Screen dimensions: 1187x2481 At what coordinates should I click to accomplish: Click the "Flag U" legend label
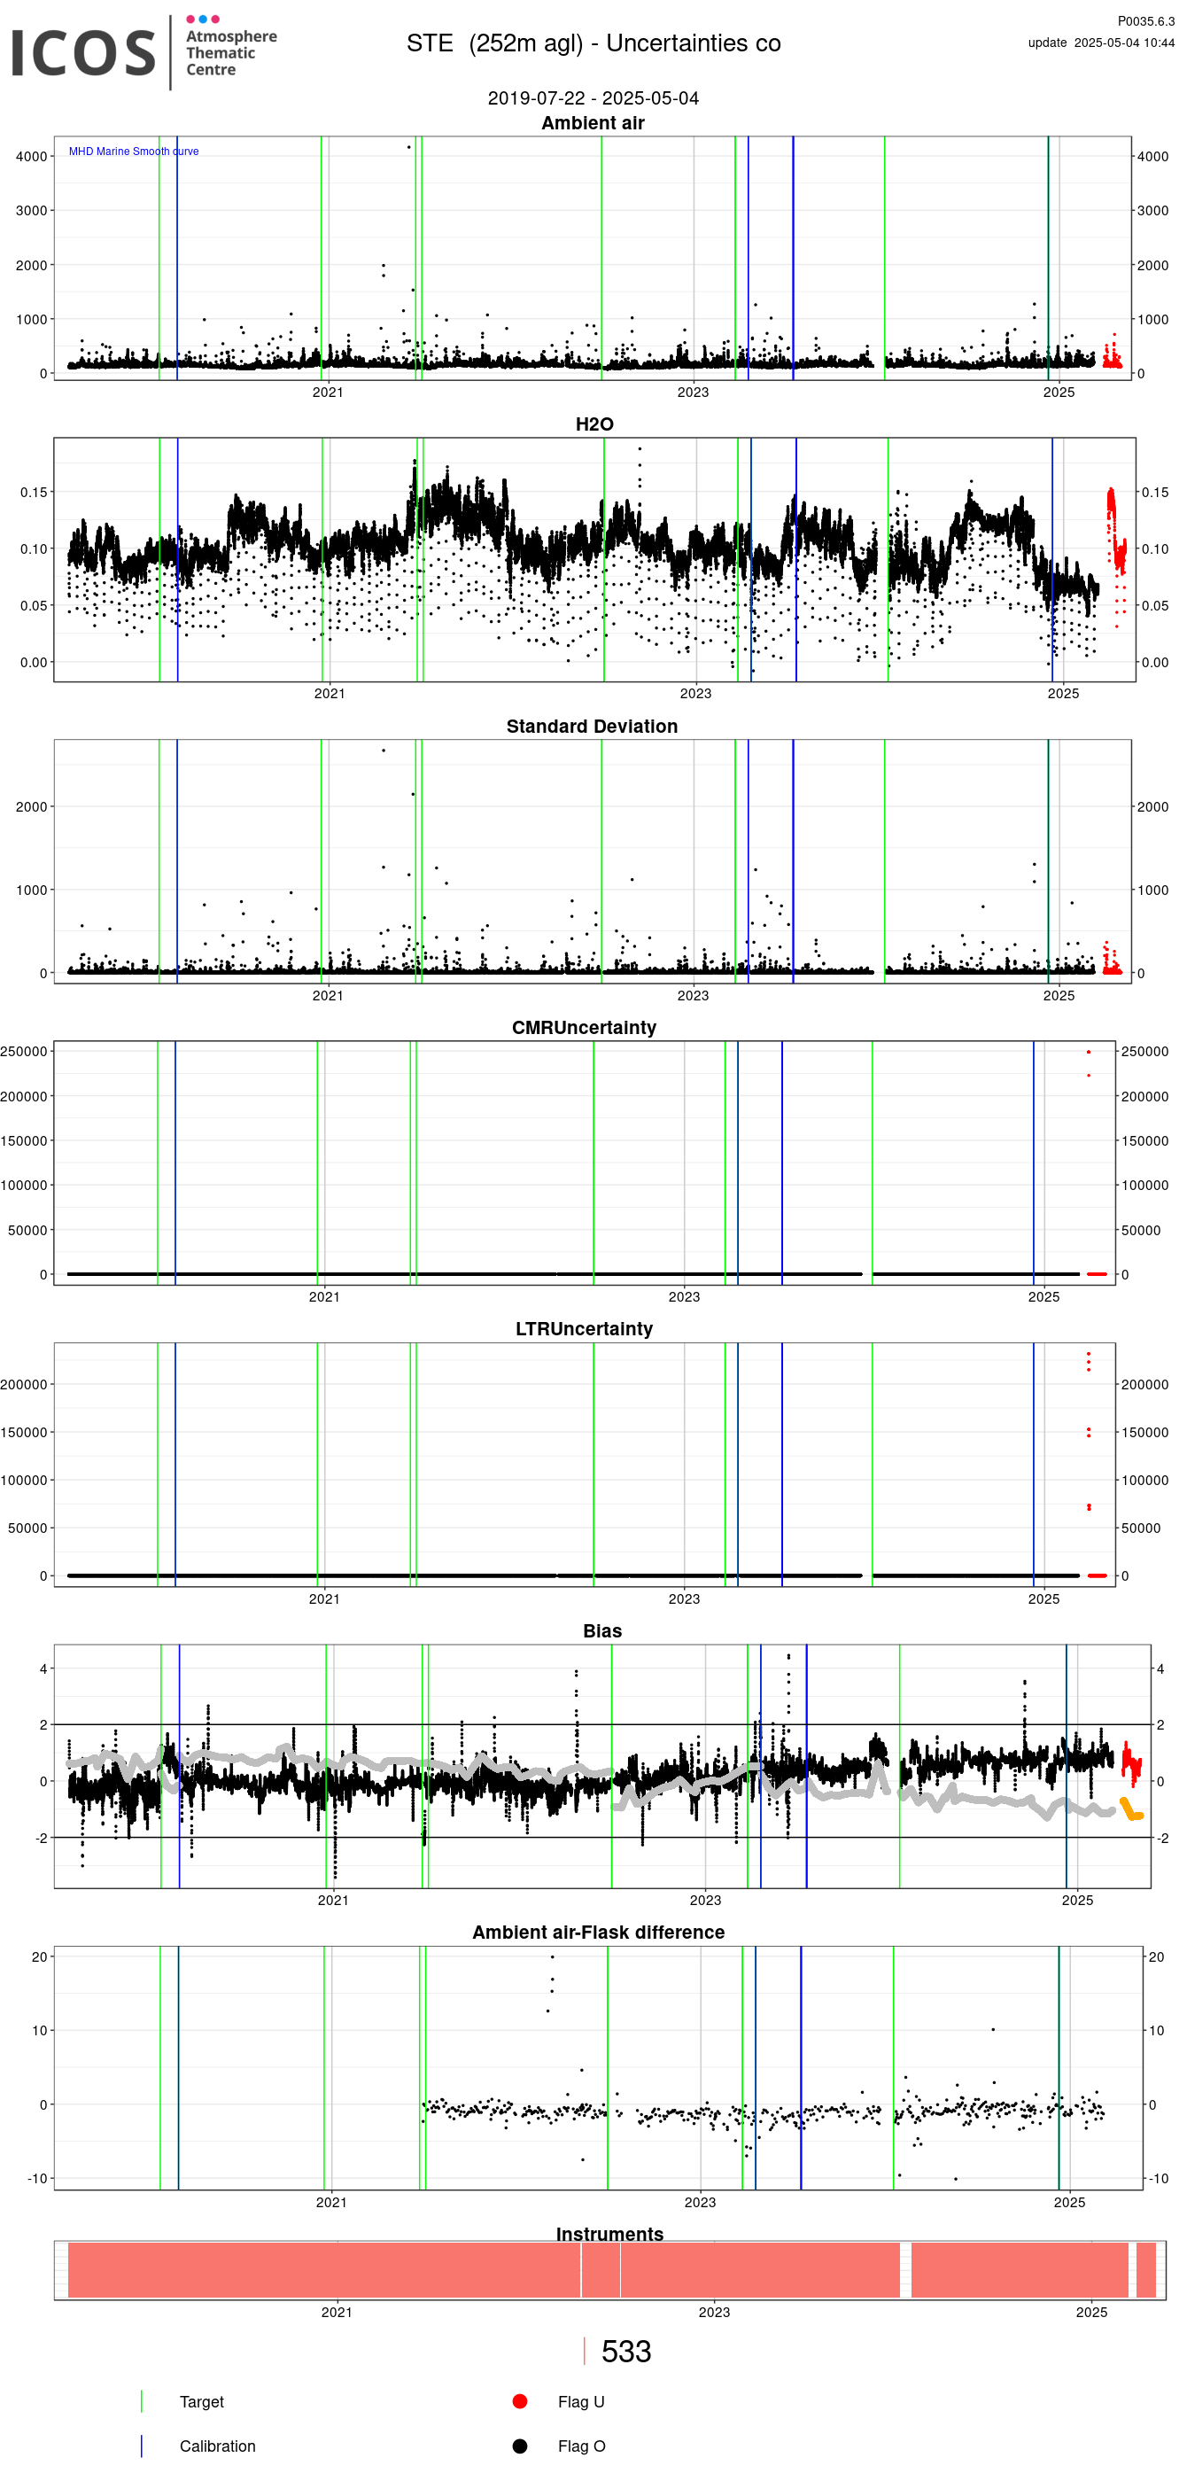pos(581,2402)
